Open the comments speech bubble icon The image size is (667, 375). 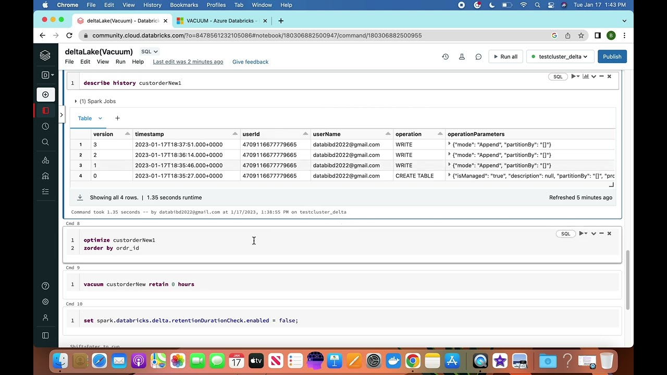click(478, 57)
